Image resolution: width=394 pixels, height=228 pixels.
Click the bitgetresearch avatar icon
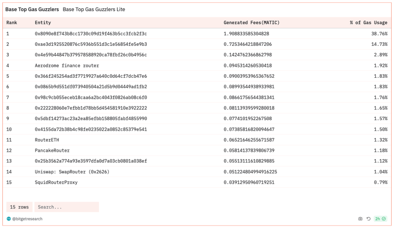9,219
